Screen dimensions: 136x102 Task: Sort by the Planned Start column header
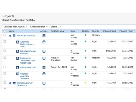[x=110, y=31]
